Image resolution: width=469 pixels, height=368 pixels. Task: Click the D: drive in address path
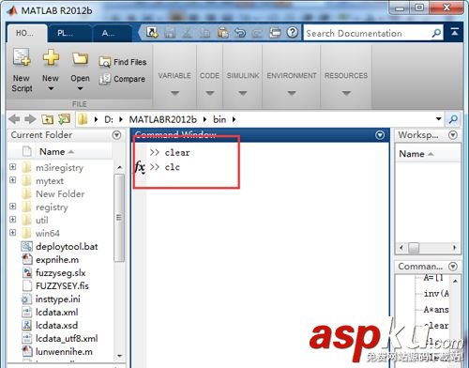click(109, 119)
